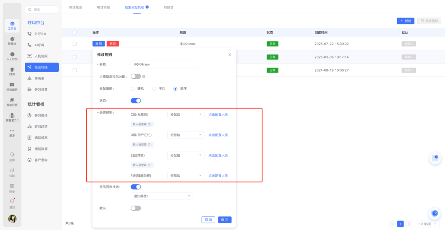Toggle the 大模型质检后分配 switch

[x=136, y=76]
